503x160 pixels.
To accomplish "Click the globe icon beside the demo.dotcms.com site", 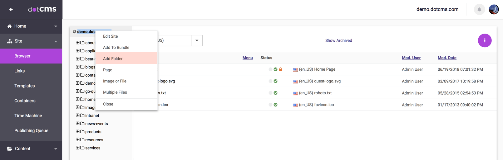I will (74, 32).
